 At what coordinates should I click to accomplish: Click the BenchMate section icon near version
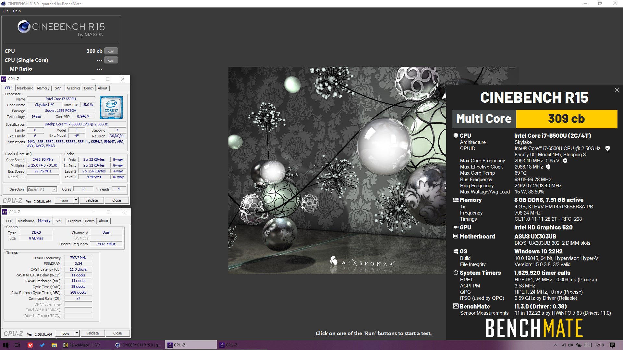pyautogui.click(x=456, y=306)
